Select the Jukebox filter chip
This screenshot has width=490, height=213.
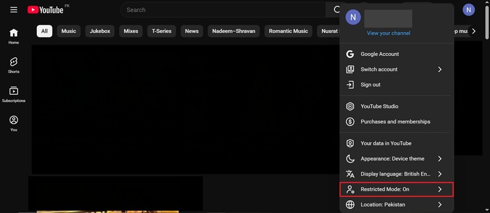click(100, 31)
